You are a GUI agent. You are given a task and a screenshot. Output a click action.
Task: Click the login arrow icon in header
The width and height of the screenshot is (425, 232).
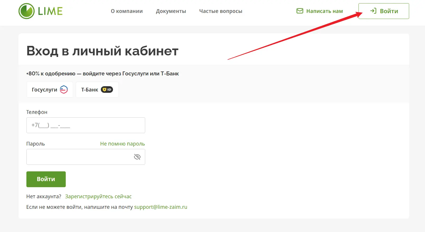[373, 11]
